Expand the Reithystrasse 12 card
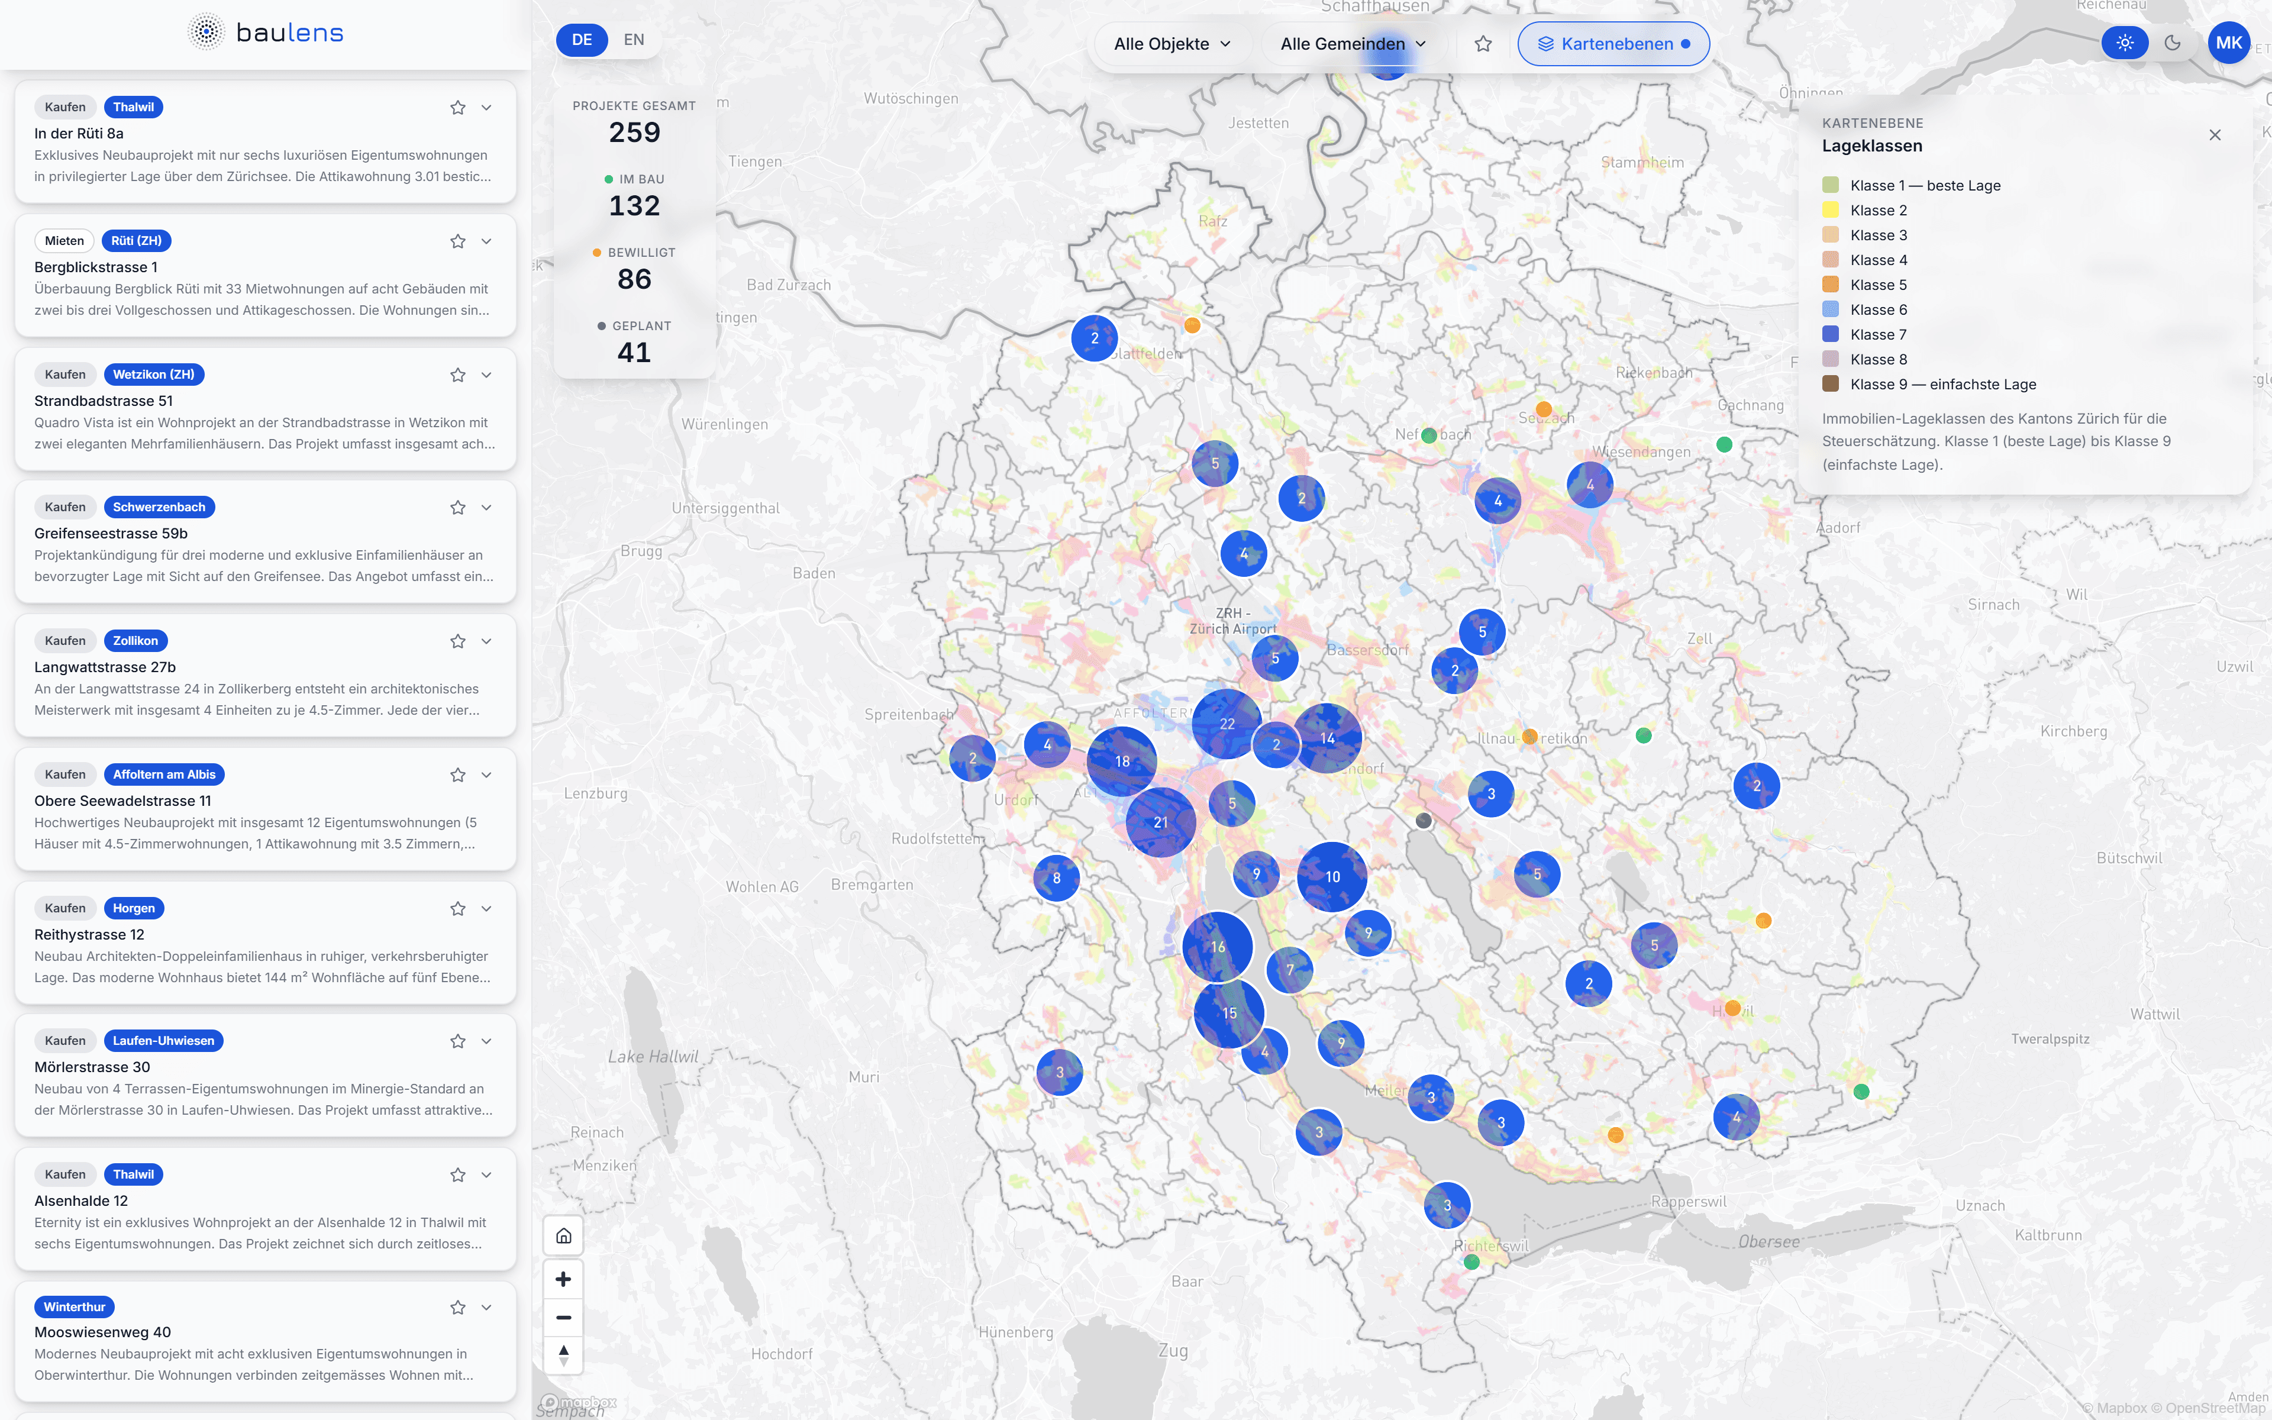 [x=486, y=908]
